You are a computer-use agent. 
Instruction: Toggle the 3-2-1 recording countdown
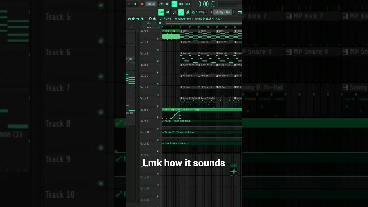coord(174,4)
